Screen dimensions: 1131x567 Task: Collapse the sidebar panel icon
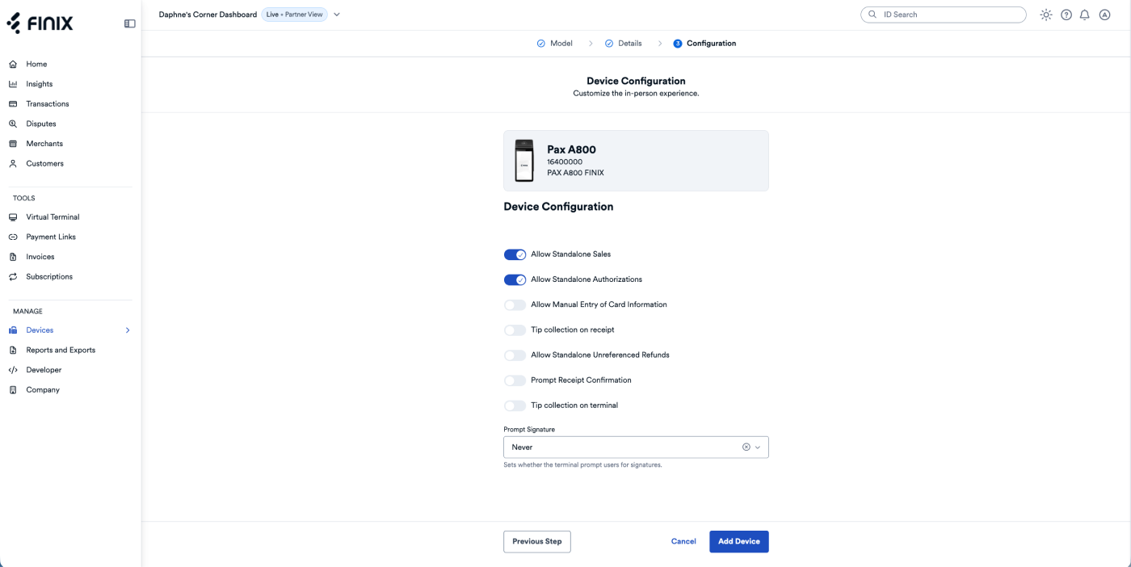[129, 23]
